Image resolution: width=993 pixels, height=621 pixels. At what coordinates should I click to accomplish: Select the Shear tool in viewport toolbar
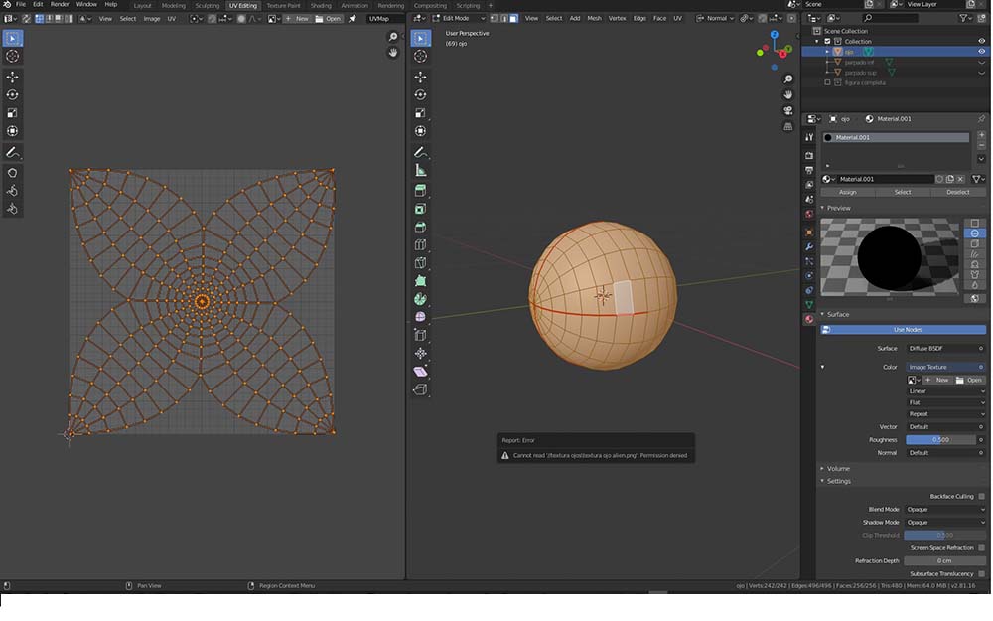420,371
